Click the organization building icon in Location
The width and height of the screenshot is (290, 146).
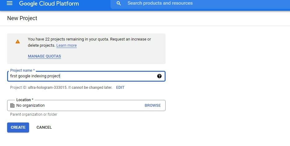click(12, 105)
